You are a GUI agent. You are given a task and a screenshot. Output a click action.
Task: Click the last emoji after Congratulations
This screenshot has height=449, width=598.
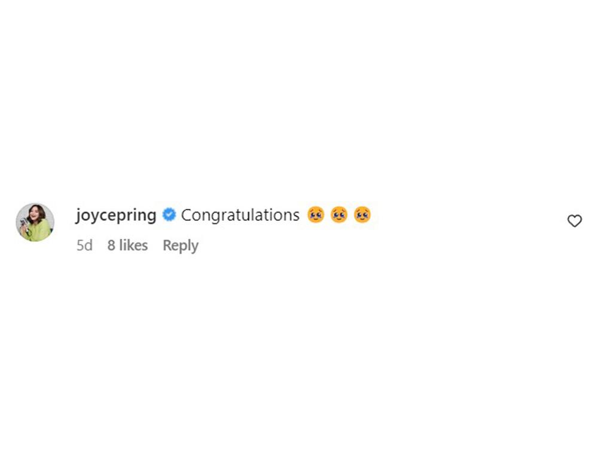[x=362, y=214]
